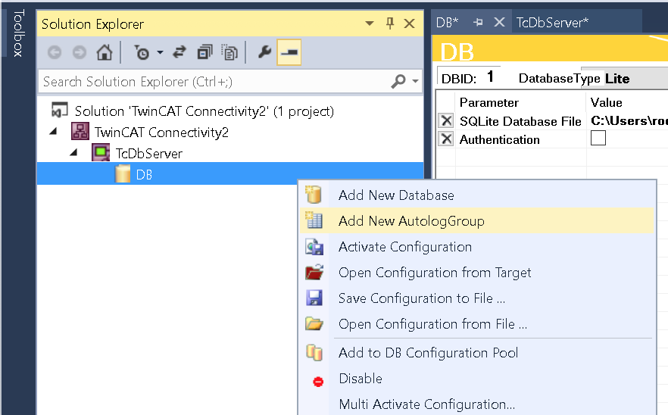Click the yellow folder Open from File icon
This screenshot has height=415, width=668.
point(314,324)
